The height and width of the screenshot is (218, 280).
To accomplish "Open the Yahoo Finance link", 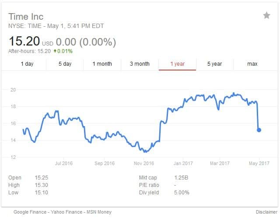I will [66, 212].
